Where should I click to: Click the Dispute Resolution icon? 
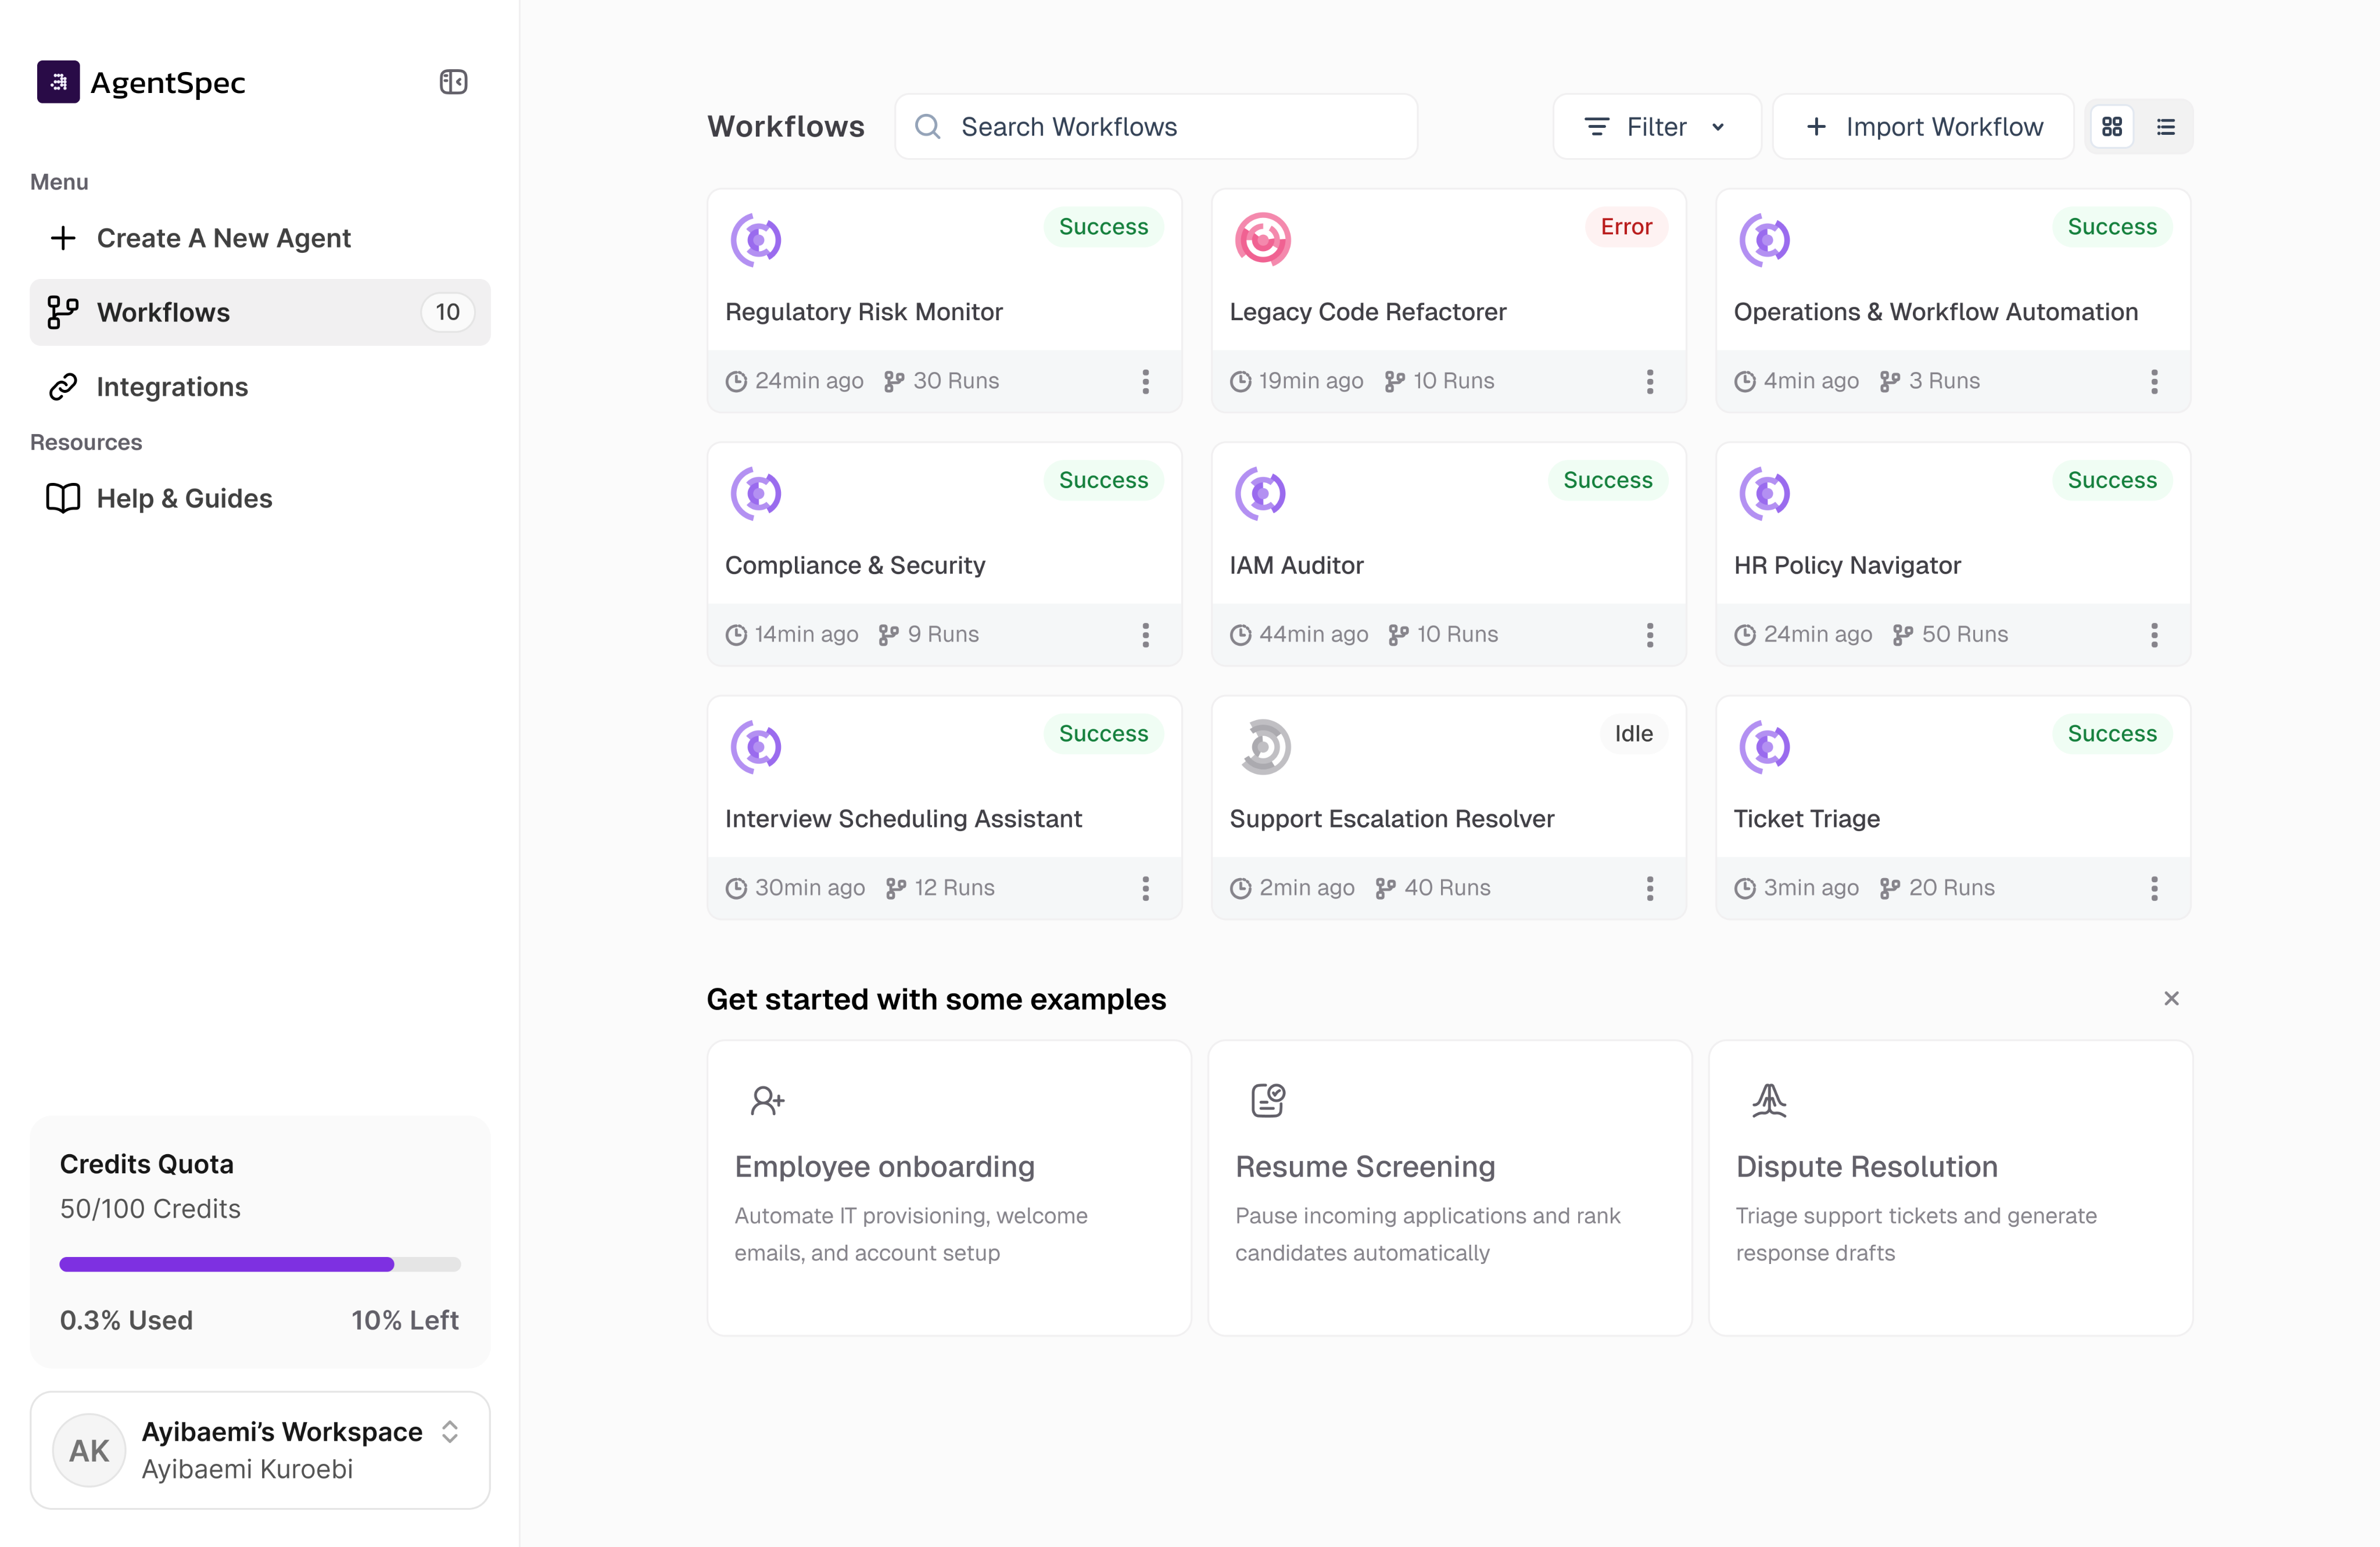[x=1769, y=1100]
